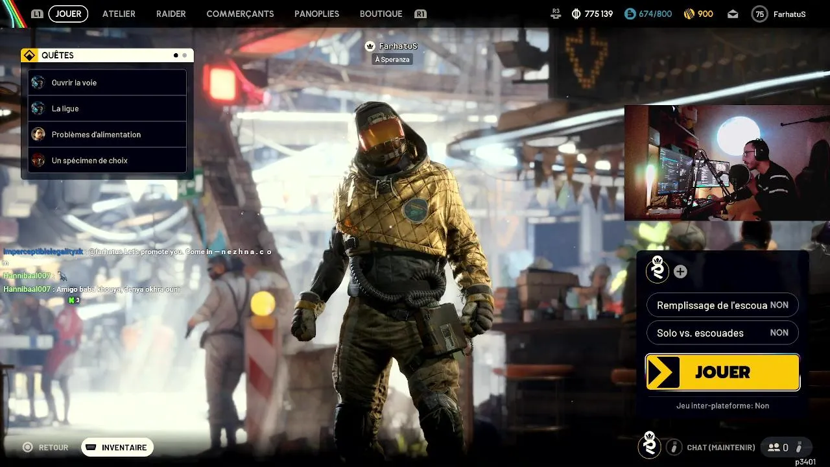Click the L1 previous-tab button icon
This screenshot has height=467, width=830.
click(x=37, y=14)
